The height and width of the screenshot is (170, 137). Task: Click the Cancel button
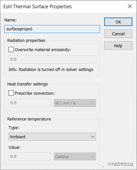click(x=118, y=34)
